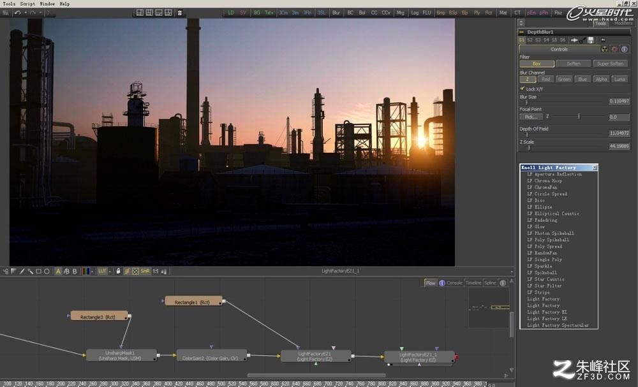The image size is (638, 387).
Task: Open the LUT dropdown arrow in viewer
Action: [x=110, y=271]
